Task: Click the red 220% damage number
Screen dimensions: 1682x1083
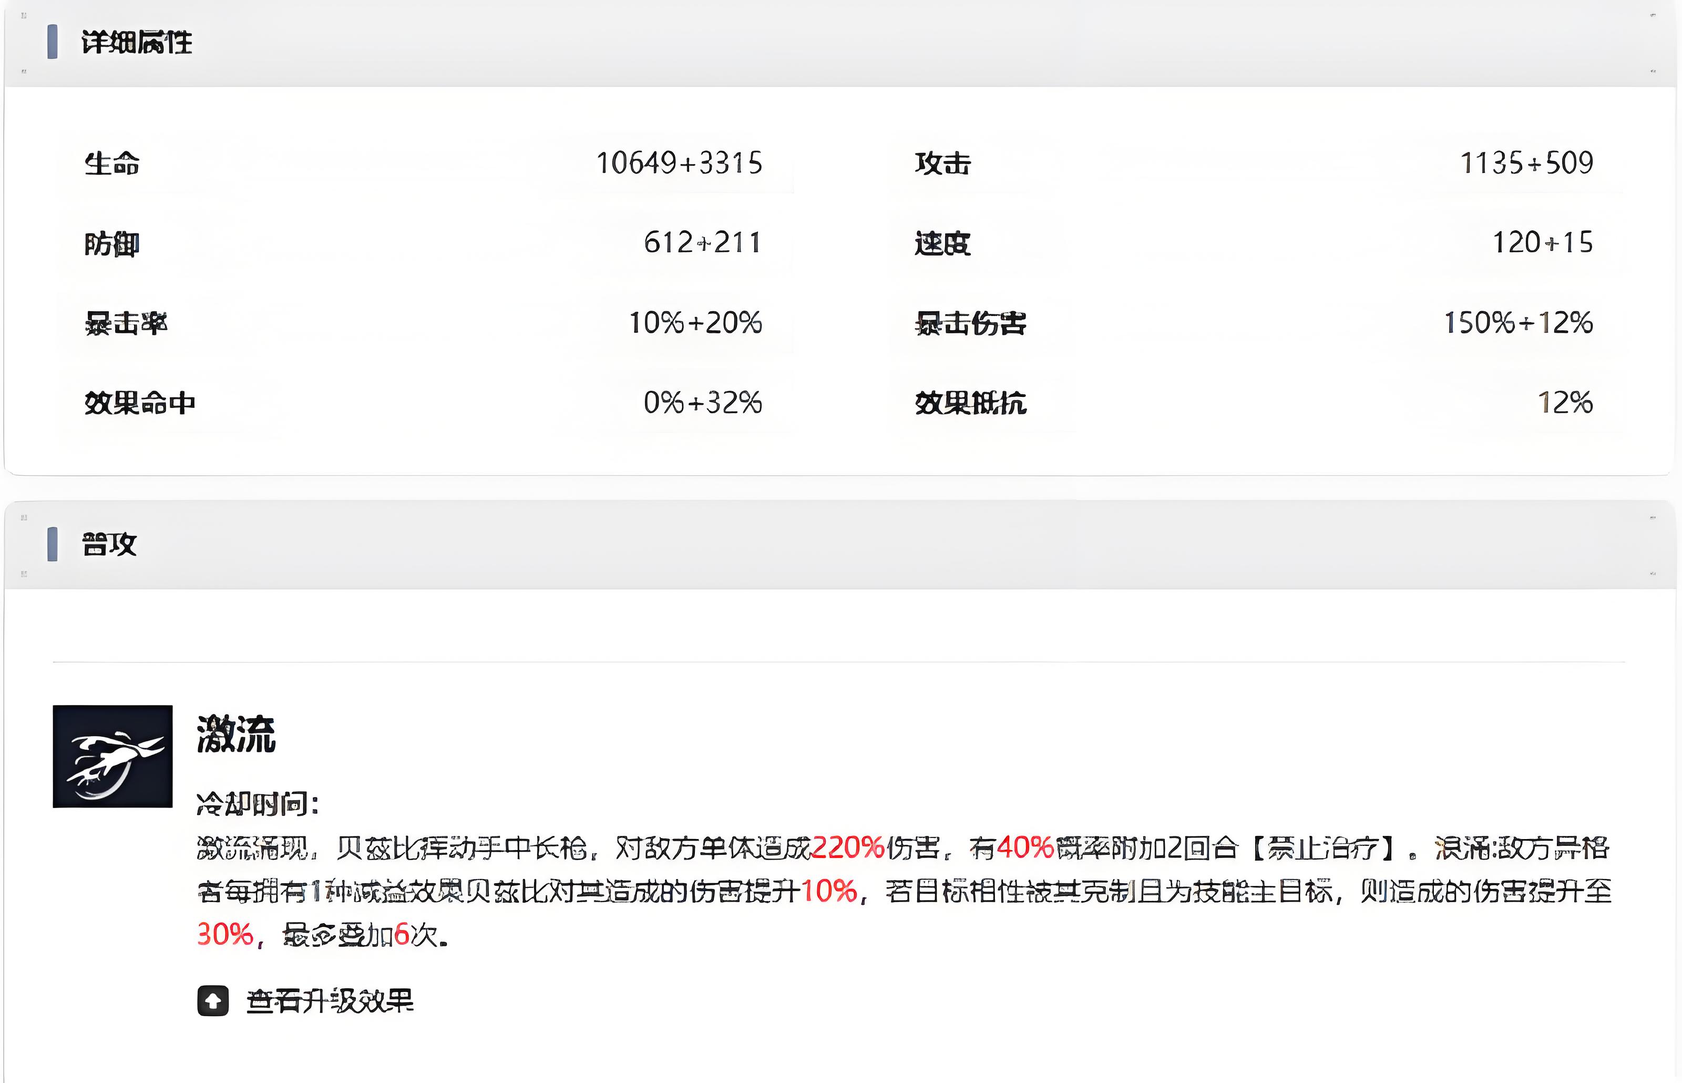Action: (x=848, y=848)
